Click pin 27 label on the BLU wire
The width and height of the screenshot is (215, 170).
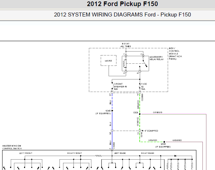coord(110,94)
